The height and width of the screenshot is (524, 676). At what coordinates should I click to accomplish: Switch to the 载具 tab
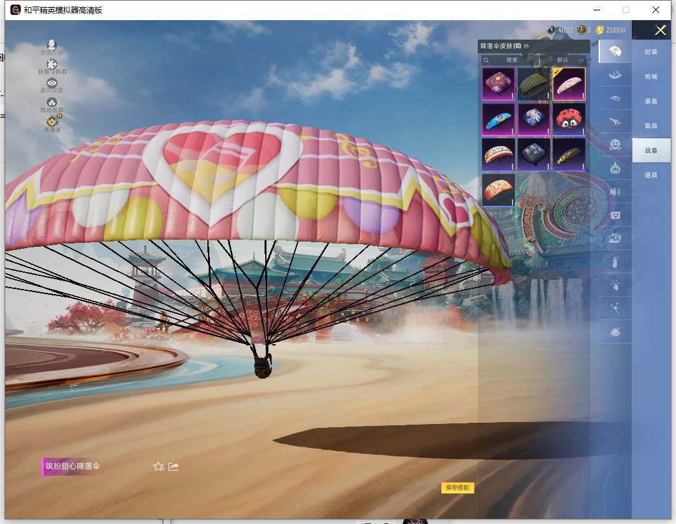pyautogui.click(x=651, y=126)
